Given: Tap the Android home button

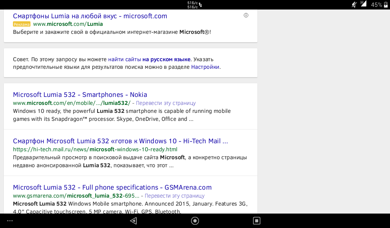Looking at the screenshot, I should coord(195,220).
